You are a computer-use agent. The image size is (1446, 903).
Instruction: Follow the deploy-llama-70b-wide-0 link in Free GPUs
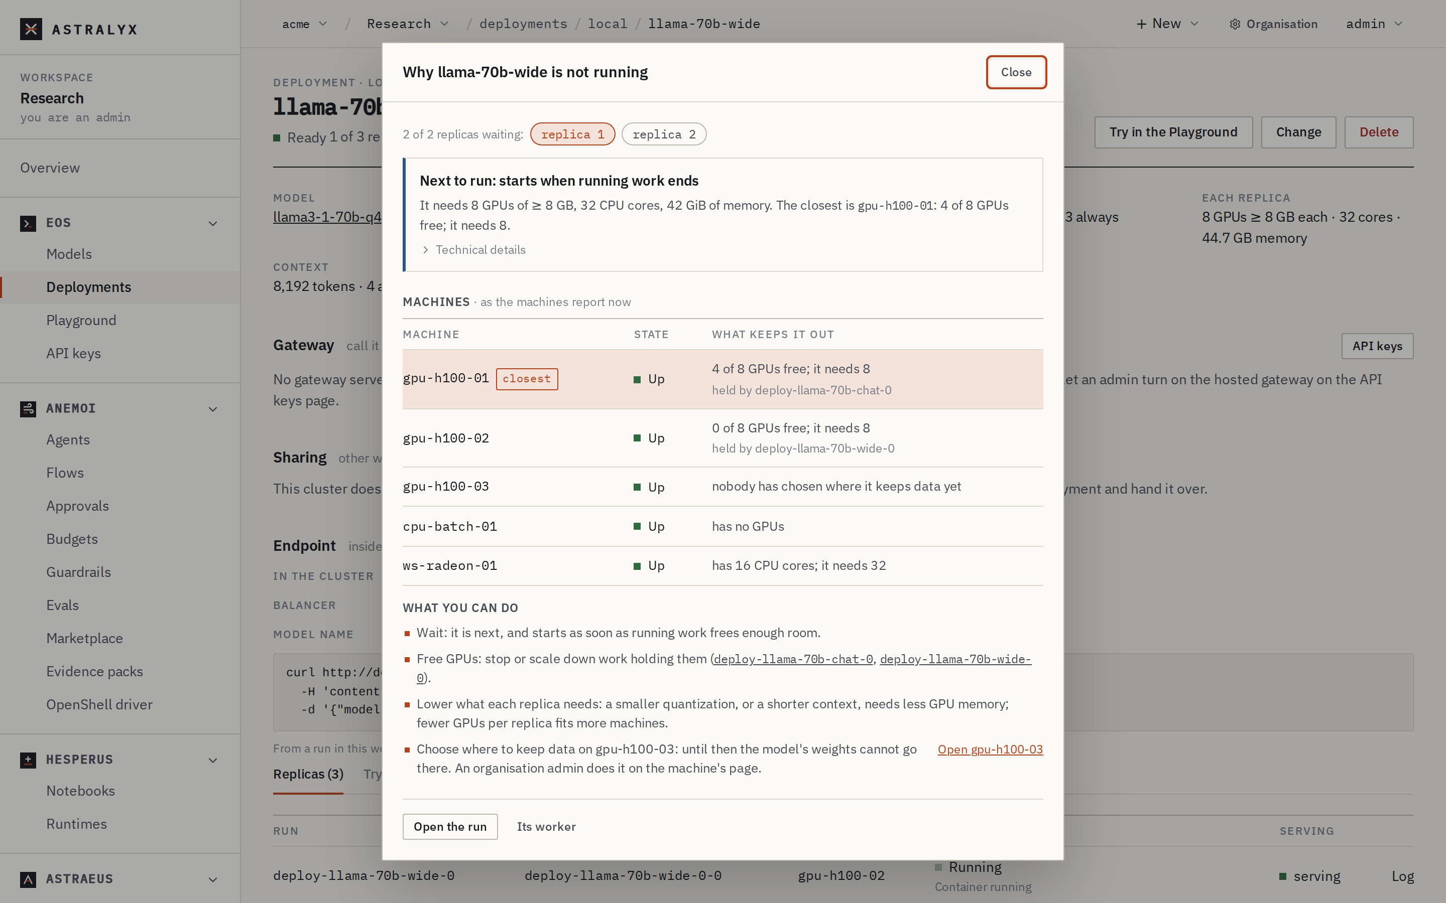(955, 659)
